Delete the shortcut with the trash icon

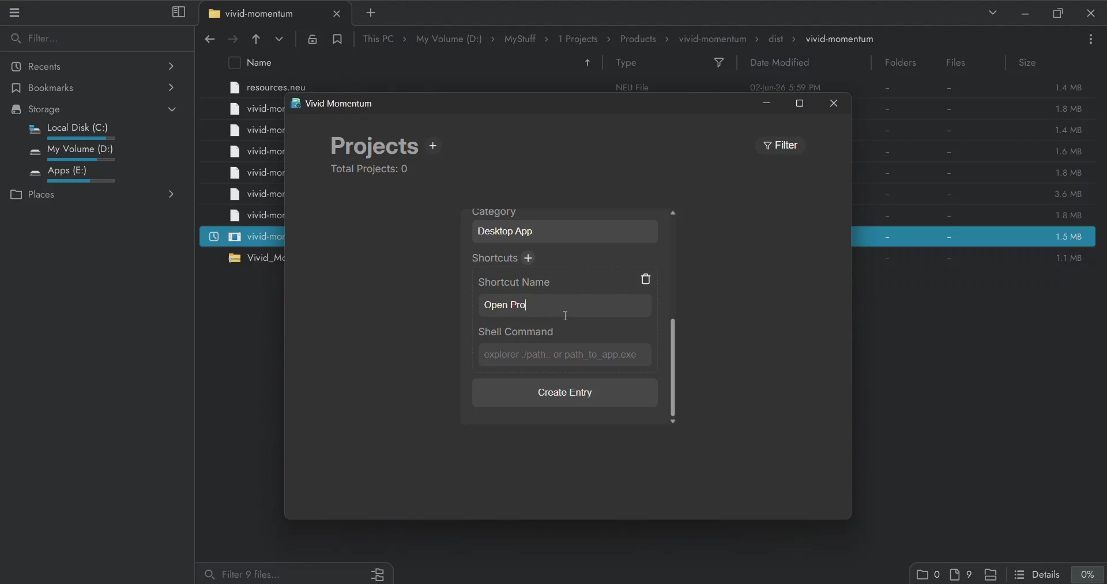coord(646,279)
